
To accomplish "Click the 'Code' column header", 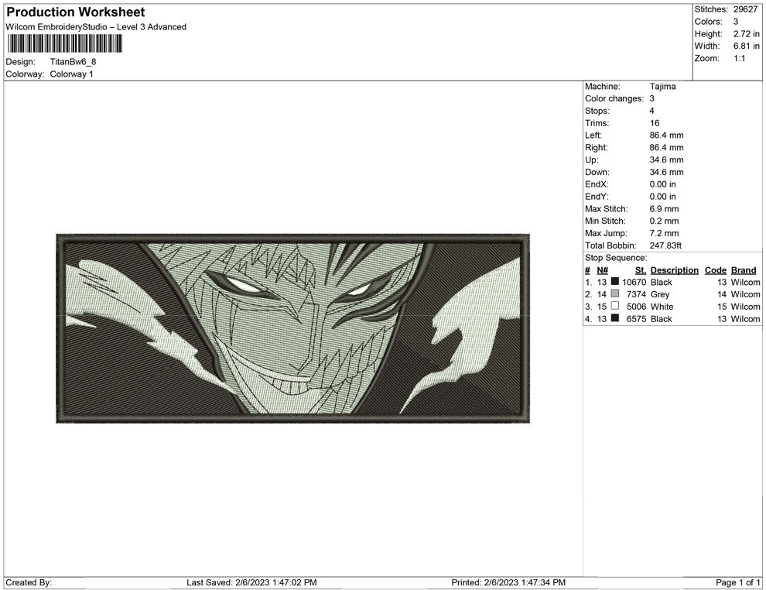I will [x=715, y=270].
